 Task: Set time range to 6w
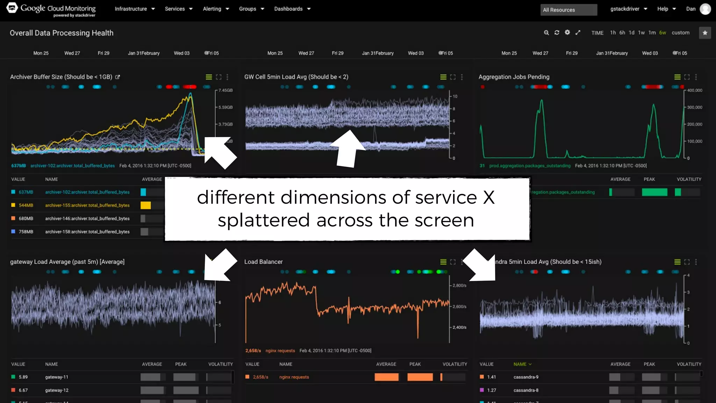pyautogui.click(x=663, y=33)
